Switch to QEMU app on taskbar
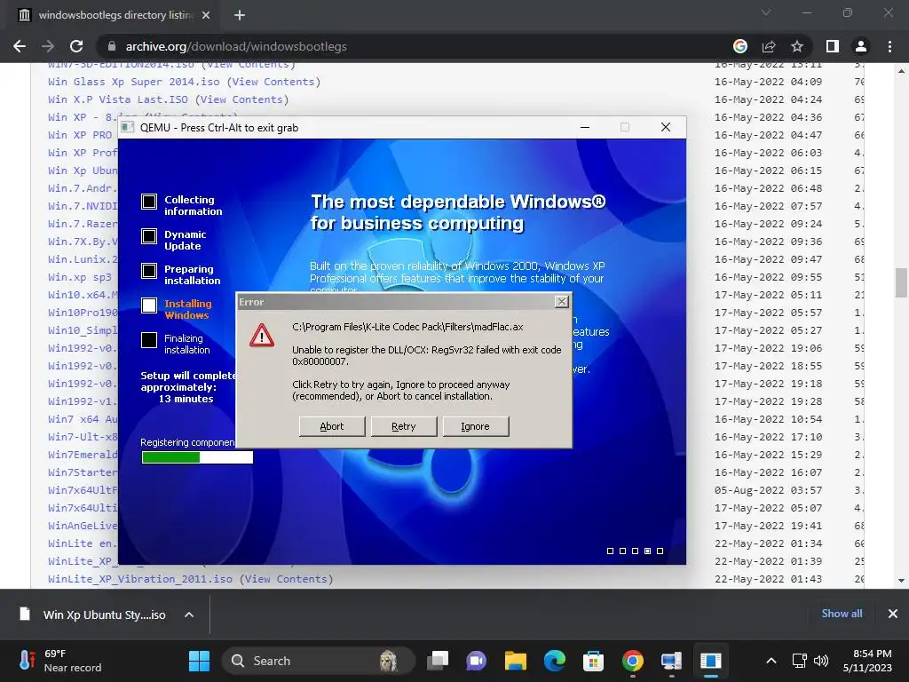This screenshot has height=682, width=909. click(x=710, y=661)
